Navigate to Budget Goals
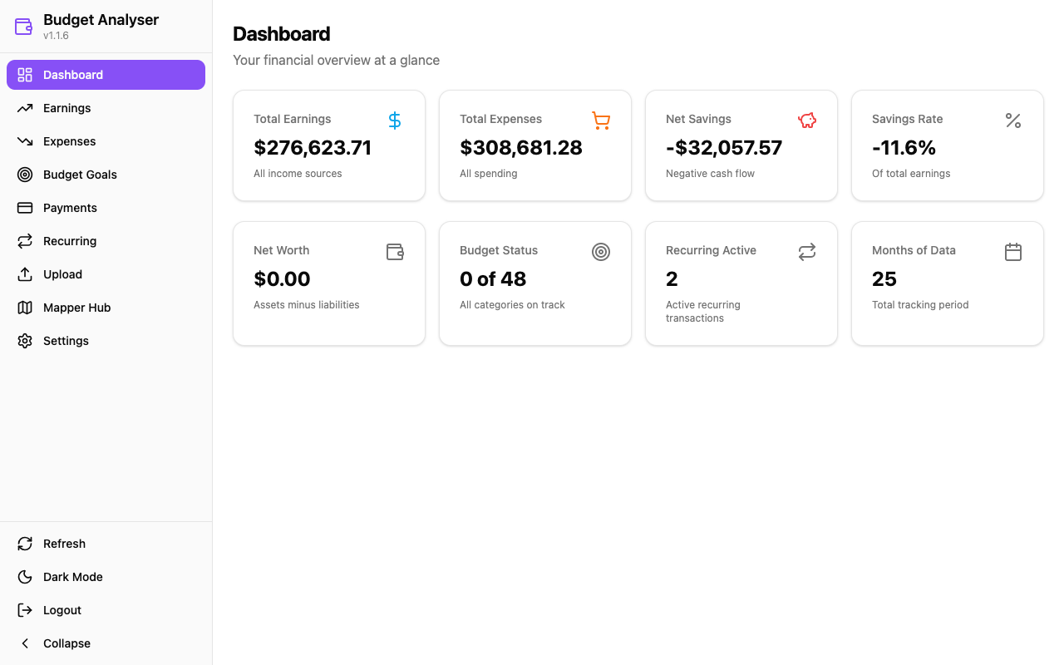Viewport: 1064px width, 665px height. click(78, 175)
